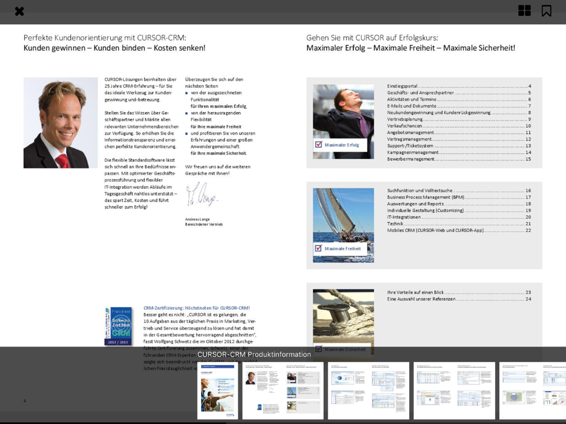Go to E-Mails und Dokumente entry
The width and height of the screenshot is (566, 424).
click(459, 106)
